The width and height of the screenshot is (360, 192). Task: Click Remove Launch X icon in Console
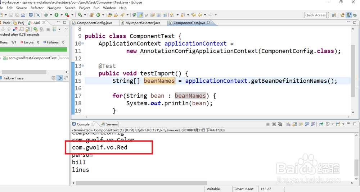pos(274,124)
